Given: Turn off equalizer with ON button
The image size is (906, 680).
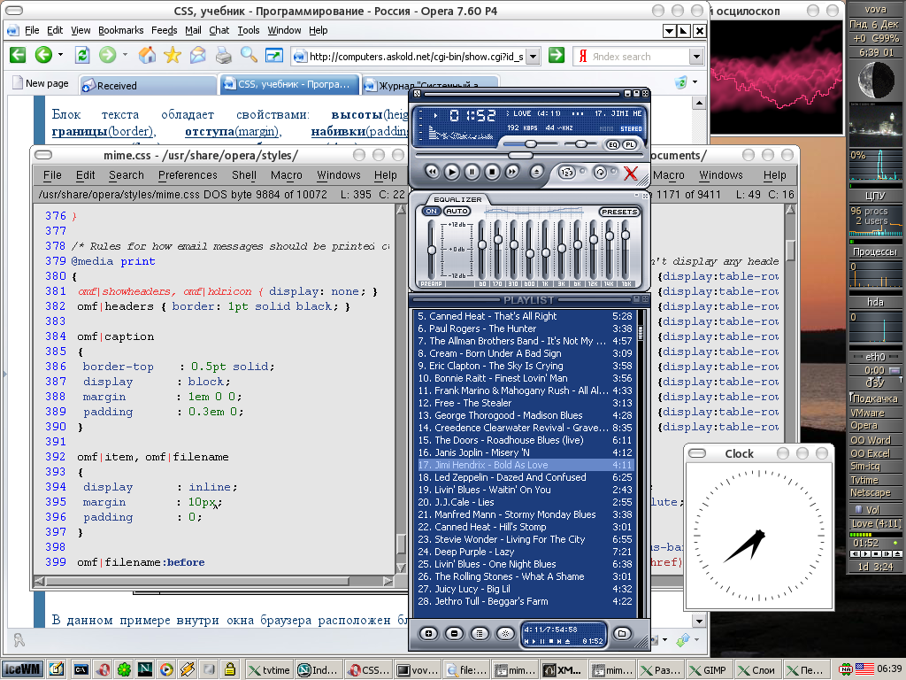Looking at the screenshot, I should pyautogui.click(x=432, y=211).
